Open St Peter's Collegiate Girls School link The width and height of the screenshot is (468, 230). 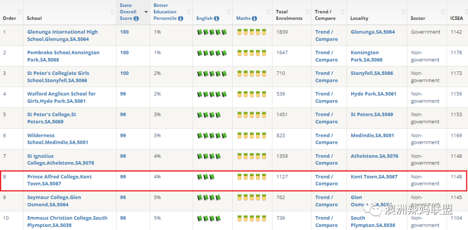point(58,77)
